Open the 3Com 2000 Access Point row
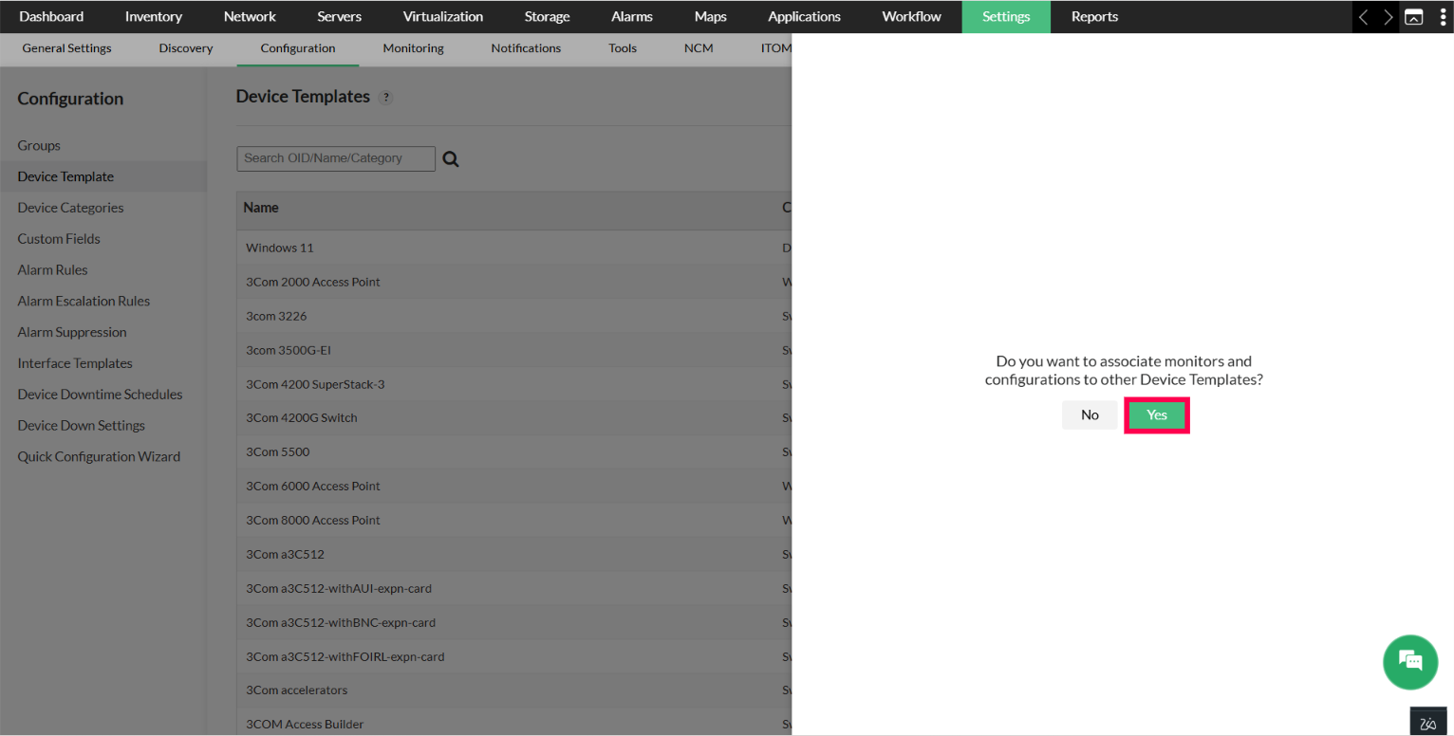The height and width of the screenshot is (736, 1454). (x=514, y=282)
